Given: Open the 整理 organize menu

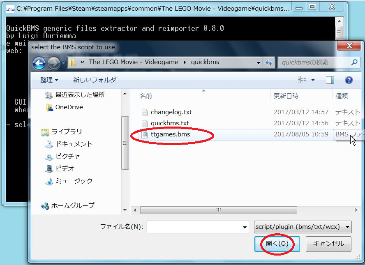Looking at the screenshot, I should coord(49,80).
